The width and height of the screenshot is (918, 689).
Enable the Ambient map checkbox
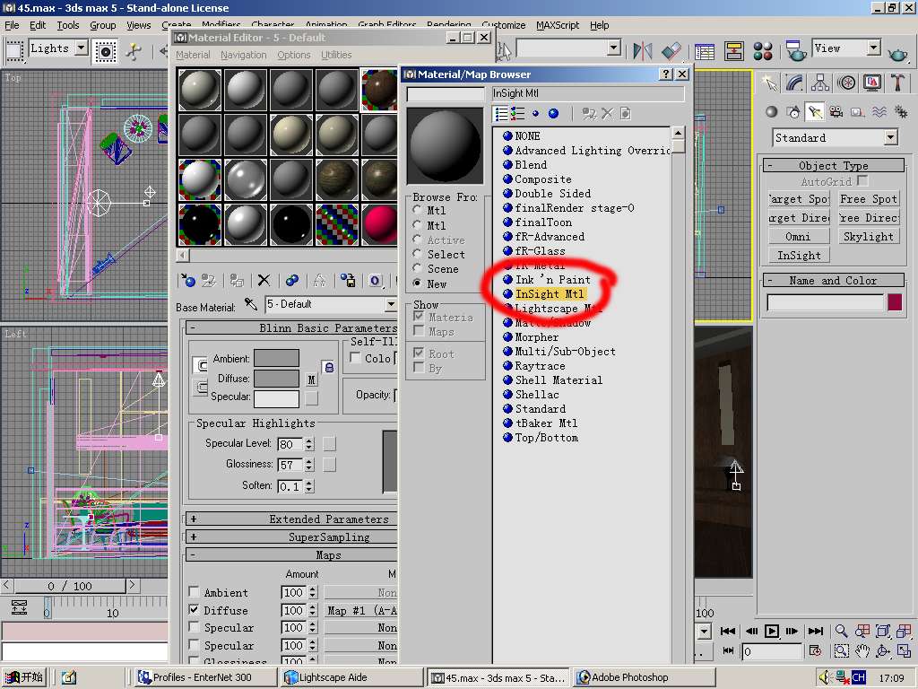[x=194, y=592]
